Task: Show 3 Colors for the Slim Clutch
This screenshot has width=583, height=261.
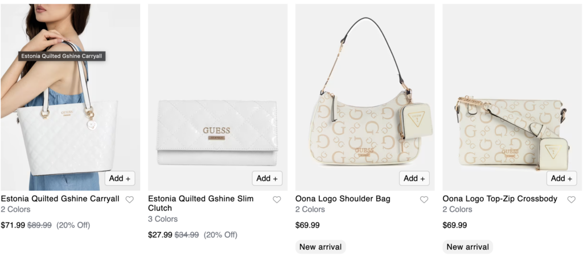Action: tap(163, 219)
